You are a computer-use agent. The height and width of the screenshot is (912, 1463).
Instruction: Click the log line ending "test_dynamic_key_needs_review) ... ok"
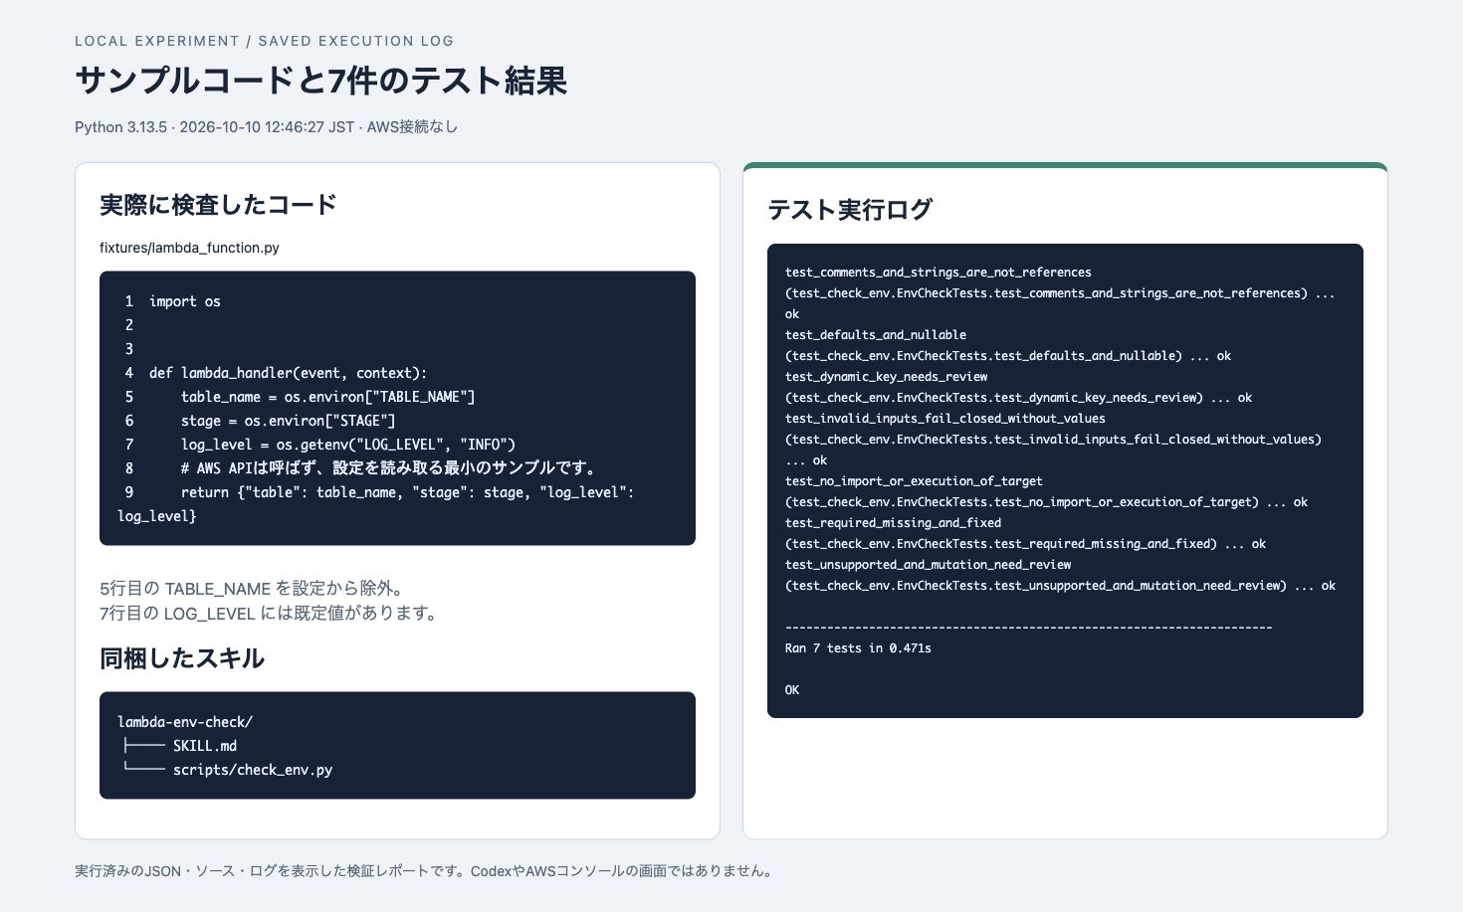click(x=1019, y=398)
